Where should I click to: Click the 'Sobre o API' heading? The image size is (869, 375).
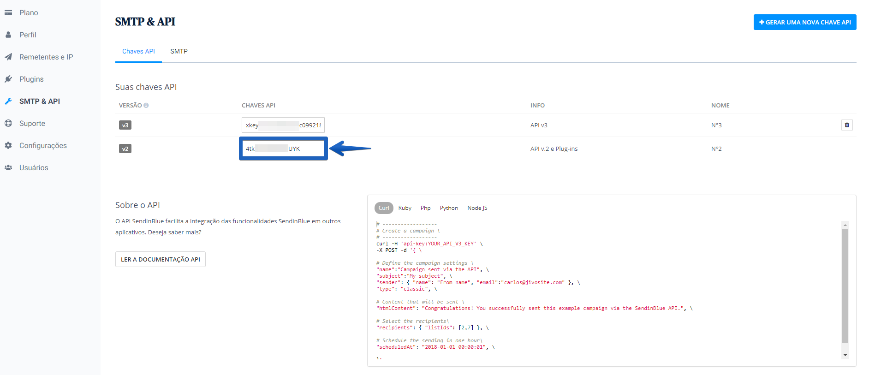click(x=137, y=205)
